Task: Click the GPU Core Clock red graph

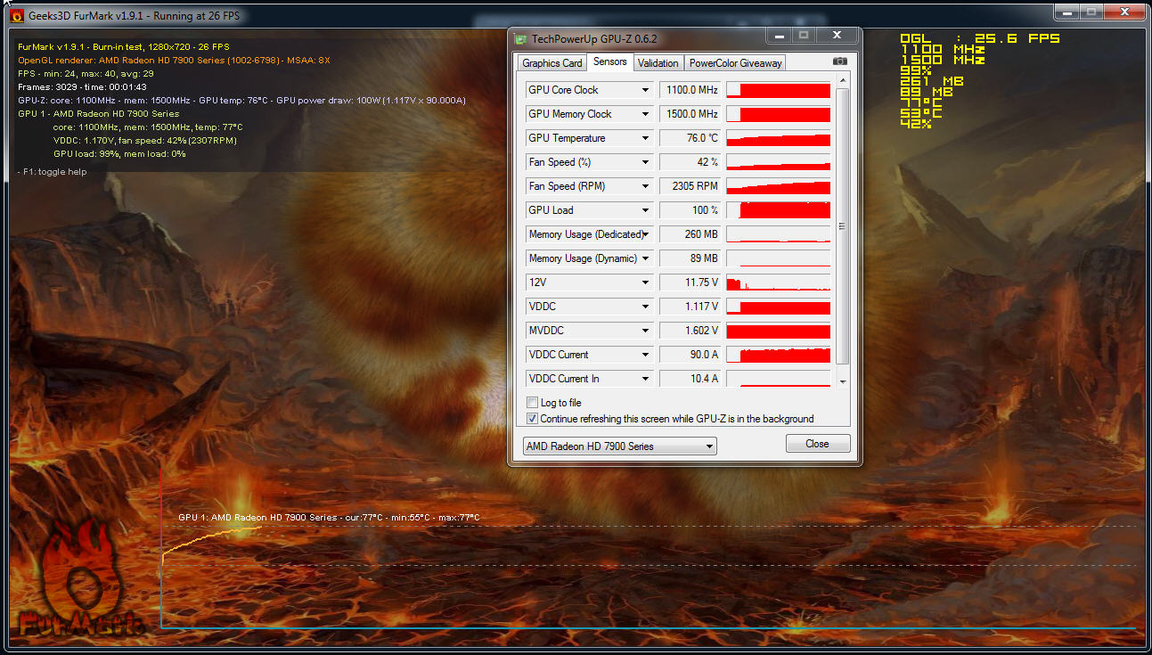Action: click(x=779, y=90)
